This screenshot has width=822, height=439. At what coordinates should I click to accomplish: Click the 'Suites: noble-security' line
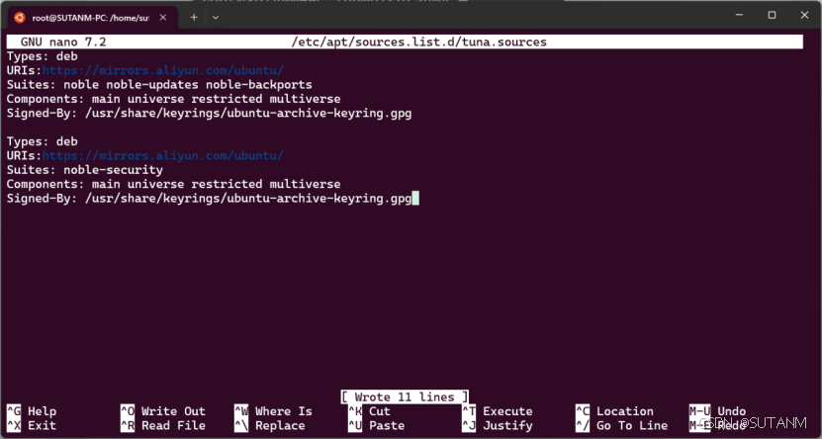tap(84, 170)
